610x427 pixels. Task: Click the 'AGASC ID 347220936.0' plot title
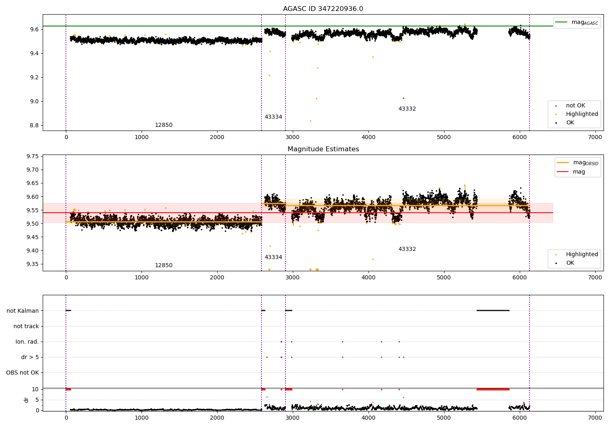click(x=323, y=9)
